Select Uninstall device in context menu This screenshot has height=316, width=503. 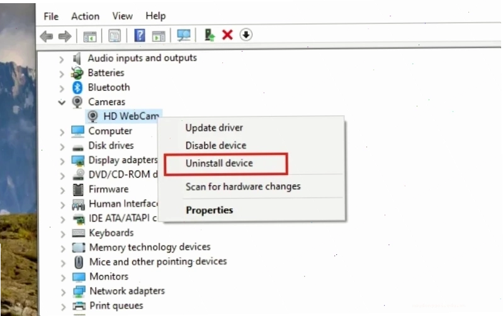click(219, 163)
